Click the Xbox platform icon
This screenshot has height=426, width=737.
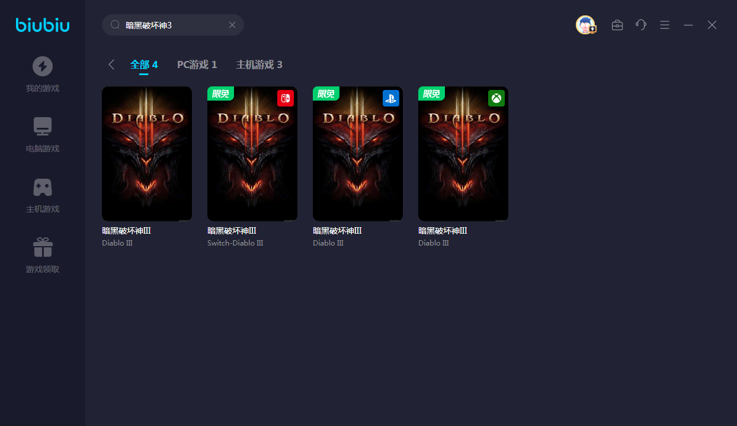pyautogui.click(x=496, y=98)
